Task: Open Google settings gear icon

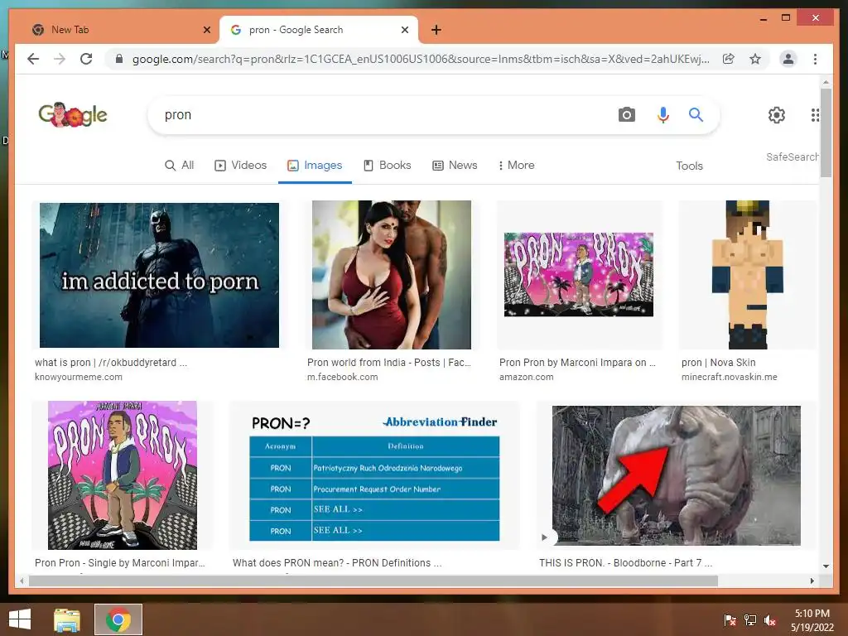Action: 777,114
